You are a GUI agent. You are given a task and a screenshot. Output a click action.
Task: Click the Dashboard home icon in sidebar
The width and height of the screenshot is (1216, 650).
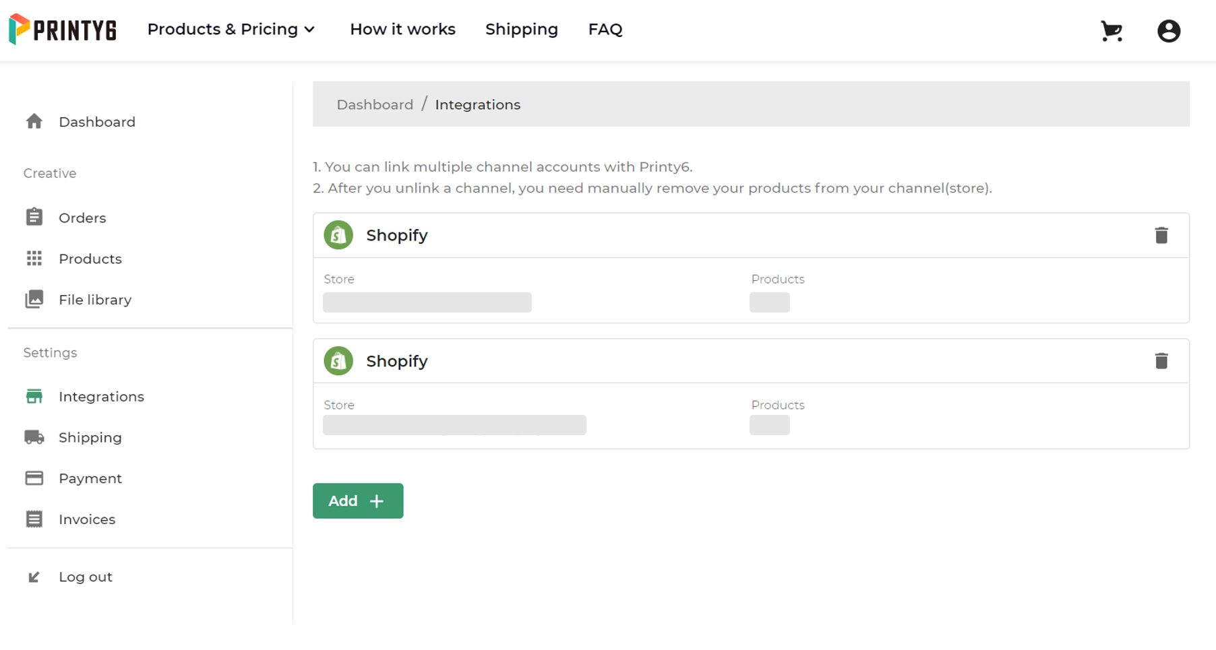click(x=34, y=122)
